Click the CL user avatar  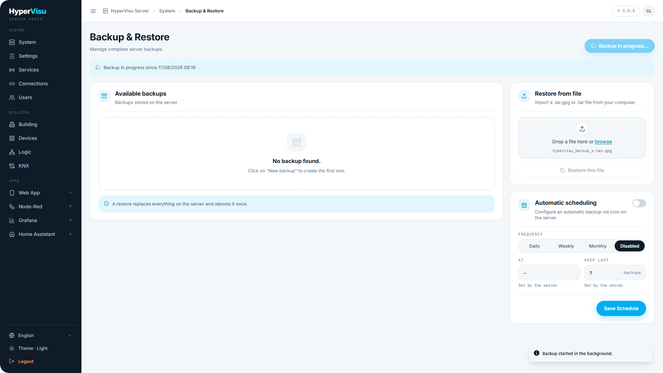(649, 11)
